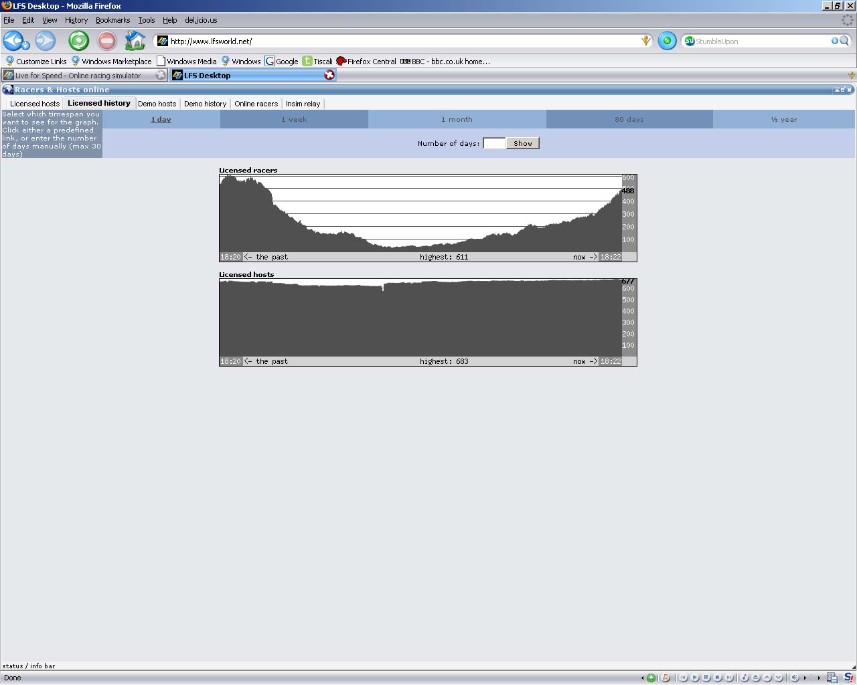Click the Show button
The width and height of the screenshot is (857, 685).
coord(523,143)
